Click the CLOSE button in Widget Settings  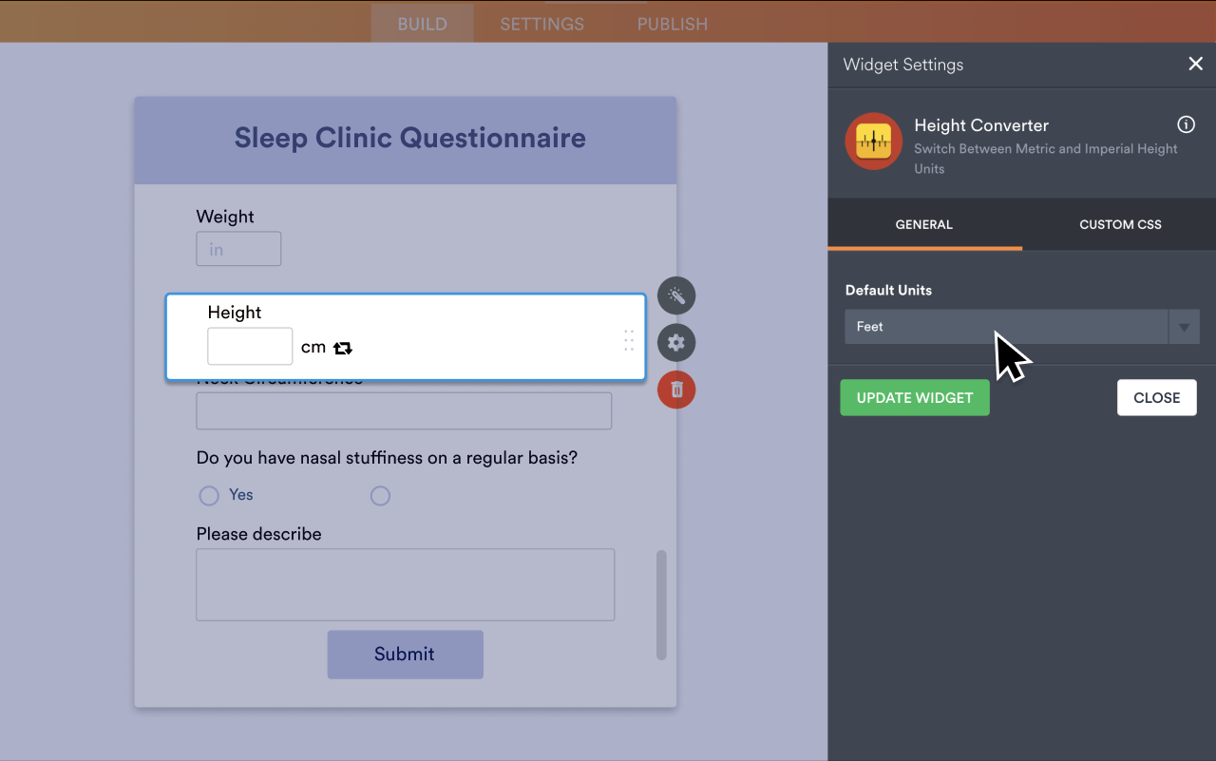pyautogui.click(x=1156, y=397)
